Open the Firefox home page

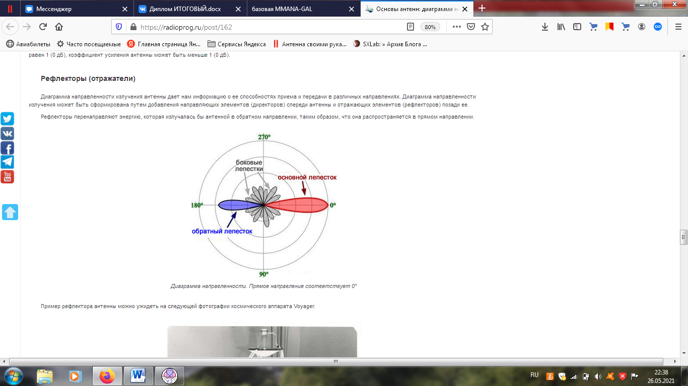pyautogui.click(x=59, y=27)
